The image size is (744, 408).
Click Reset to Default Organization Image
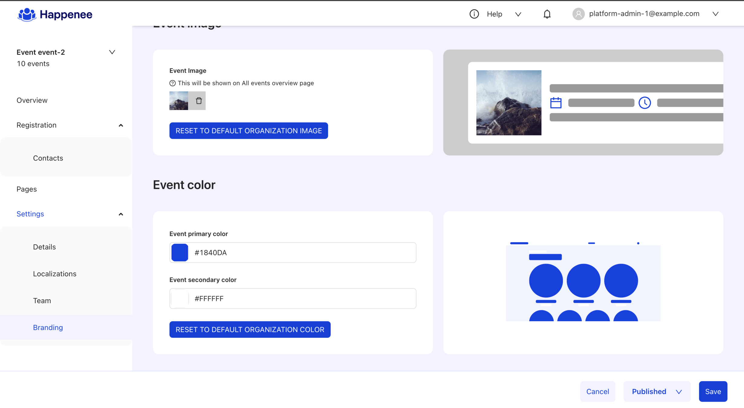pyautogui.click(x=249, y=131)
